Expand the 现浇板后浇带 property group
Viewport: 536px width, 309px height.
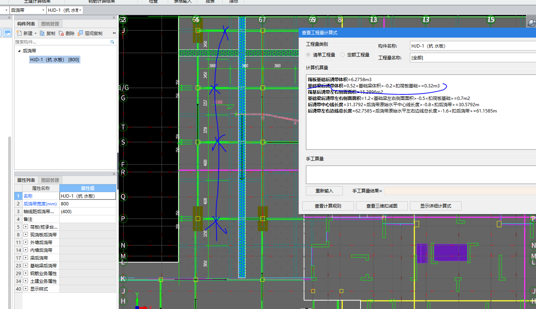(26, 235)
